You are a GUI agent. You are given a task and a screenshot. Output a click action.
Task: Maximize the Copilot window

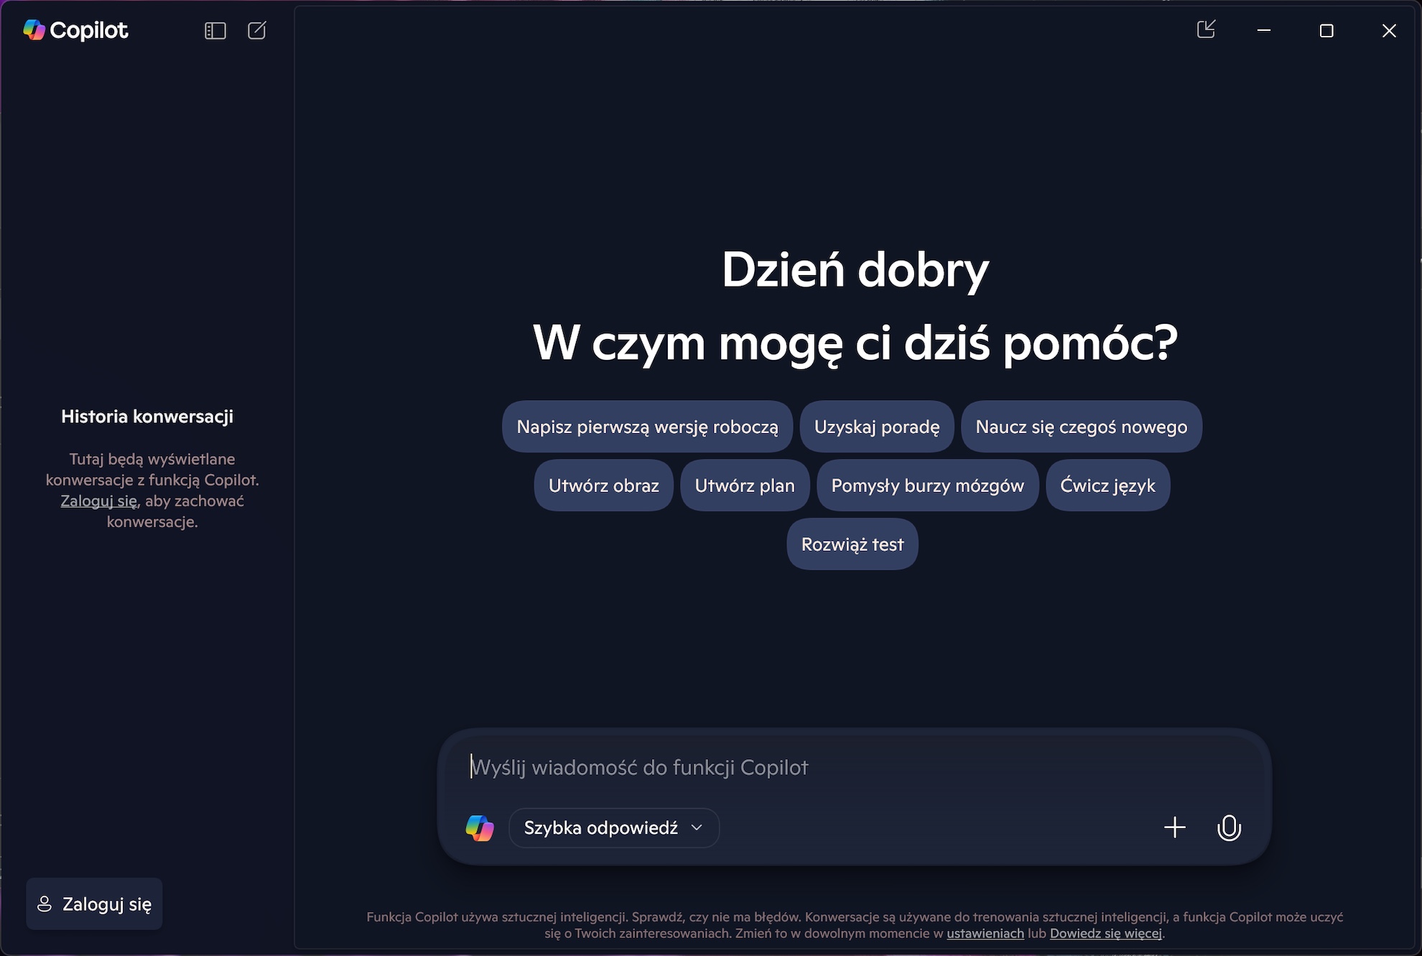coord(1326,30)
